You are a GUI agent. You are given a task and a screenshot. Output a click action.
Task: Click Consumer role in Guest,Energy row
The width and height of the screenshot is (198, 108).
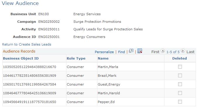click(x=75, y=84)
